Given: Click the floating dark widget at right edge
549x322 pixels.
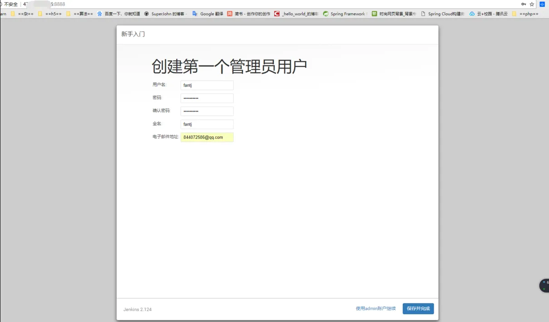Looking at the screenshot, I should [544, 286].
